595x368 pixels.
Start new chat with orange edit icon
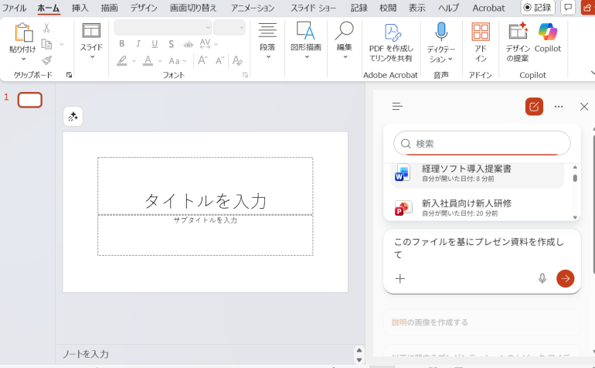[534, 107]
